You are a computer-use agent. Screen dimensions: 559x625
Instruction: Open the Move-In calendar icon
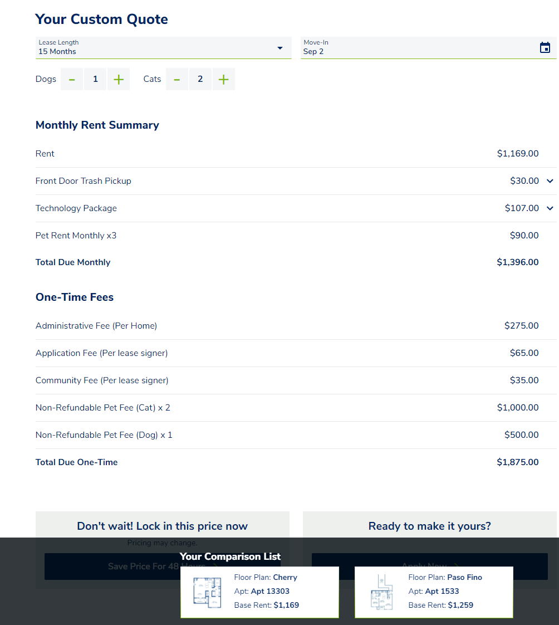click(x=545, y=47)
